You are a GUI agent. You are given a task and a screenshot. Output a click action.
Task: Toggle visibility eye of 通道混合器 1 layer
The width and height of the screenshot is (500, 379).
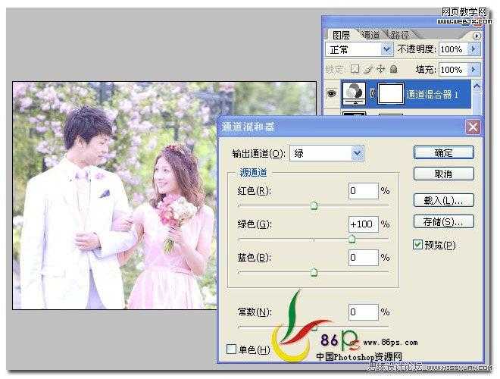tap(332, 94)
